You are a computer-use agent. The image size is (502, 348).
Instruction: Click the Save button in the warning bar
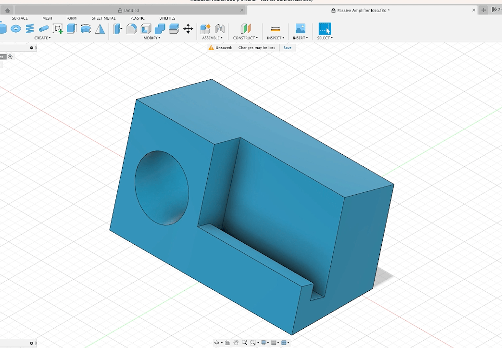click(287, 48)
